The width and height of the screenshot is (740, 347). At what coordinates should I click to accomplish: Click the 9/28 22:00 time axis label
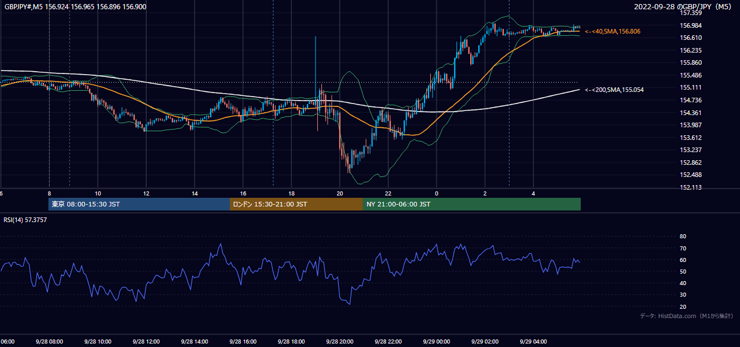[388, 341]
